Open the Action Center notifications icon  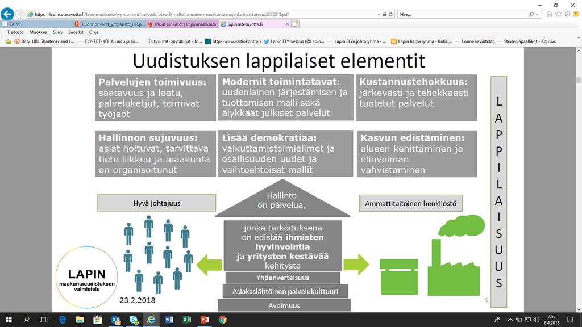570,320
